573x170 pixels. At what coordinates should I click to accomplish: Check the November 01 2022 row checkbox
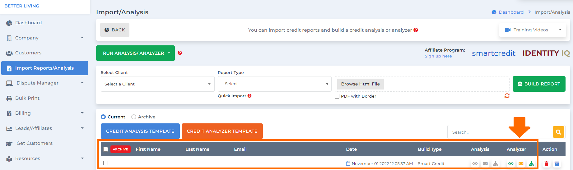(106, 163)
